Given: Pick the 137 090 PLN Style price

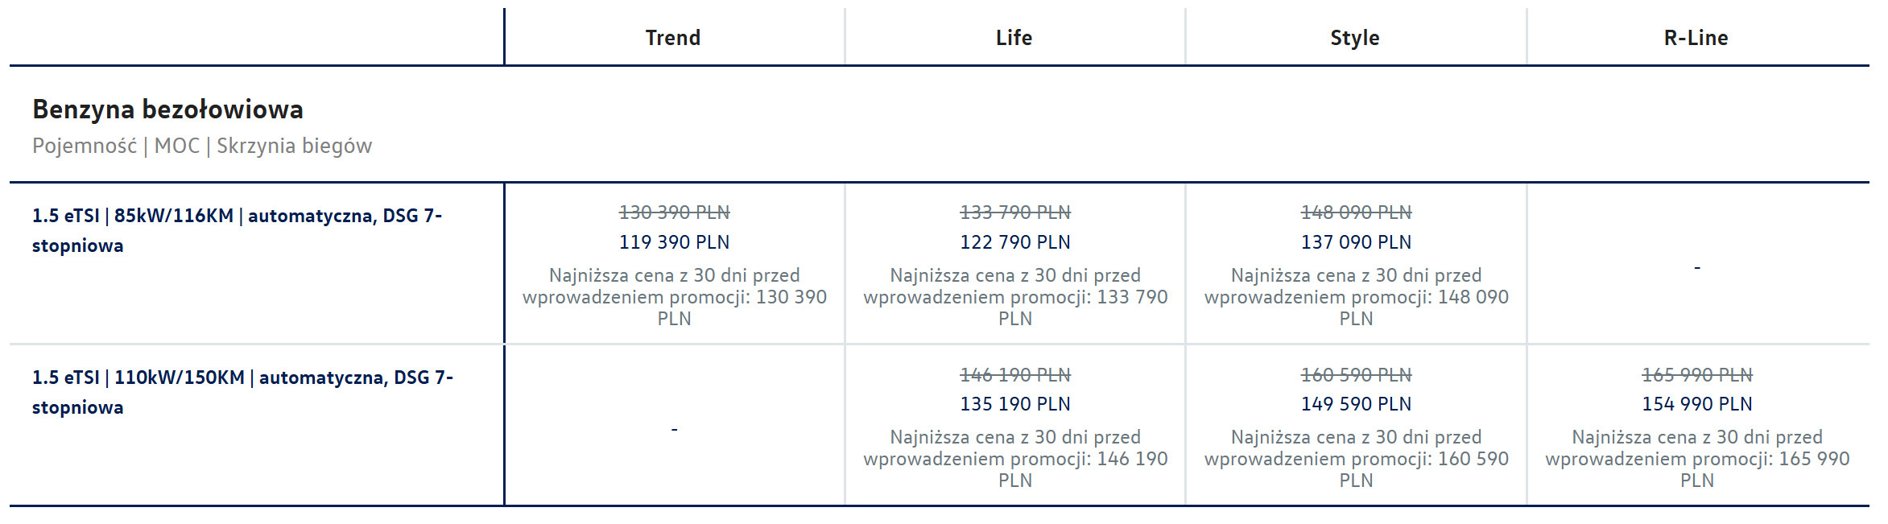Looking at the screenshot, I should (x=1356, y=242).
